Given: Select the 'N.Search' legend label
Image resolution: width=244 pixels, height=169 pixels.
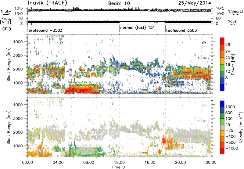Looking at the screenshot, I should 235,11.
